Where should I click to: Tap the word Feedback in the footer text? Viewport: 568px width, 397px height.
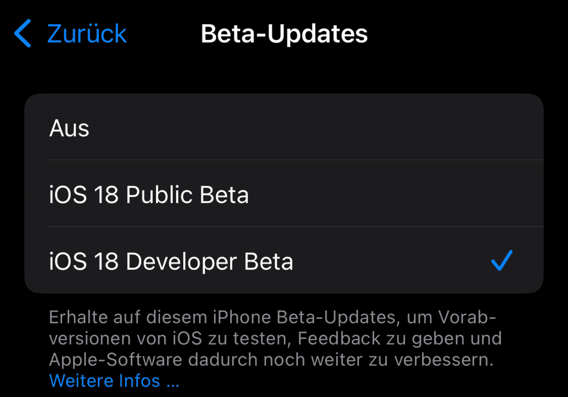click(x=339, y=338)
